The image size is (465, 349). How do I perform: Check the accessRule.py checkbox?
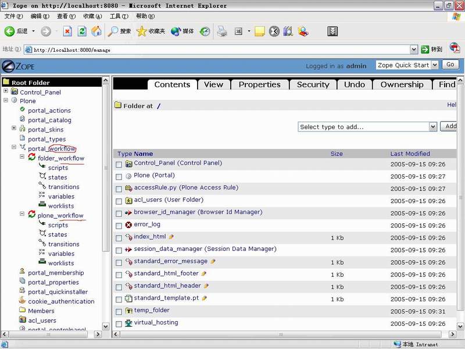(x=119, y=189)
